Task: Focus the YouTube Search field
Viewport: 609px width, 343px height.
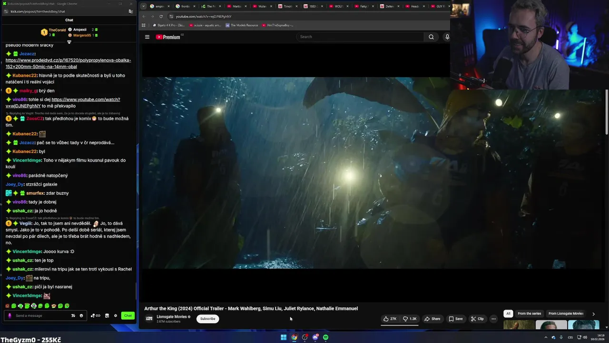Action: point(360,37)
